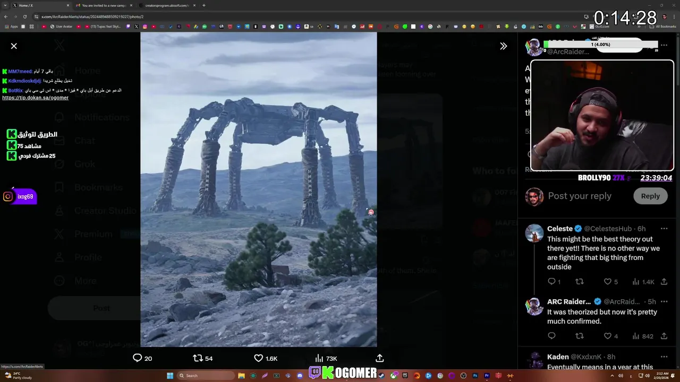Open Photoshop from the taskbar
The image size is (680, 382).
click(x=475, y=376)
